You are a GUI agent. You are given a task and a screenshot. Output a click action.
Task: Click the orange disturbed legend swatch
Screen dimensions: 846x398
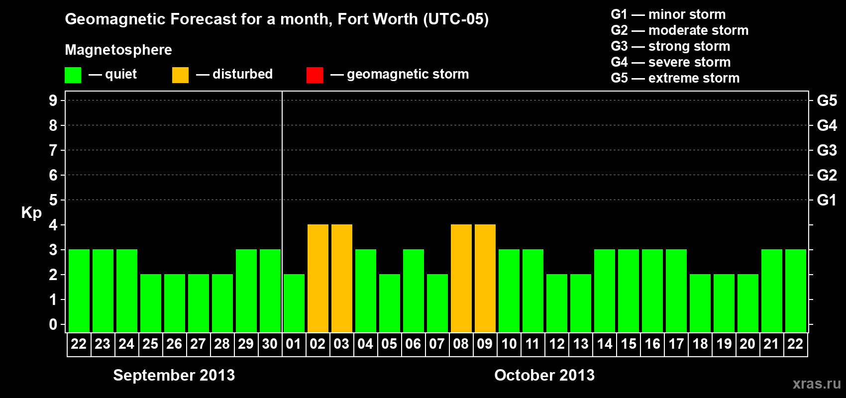(x=180, y=75)
